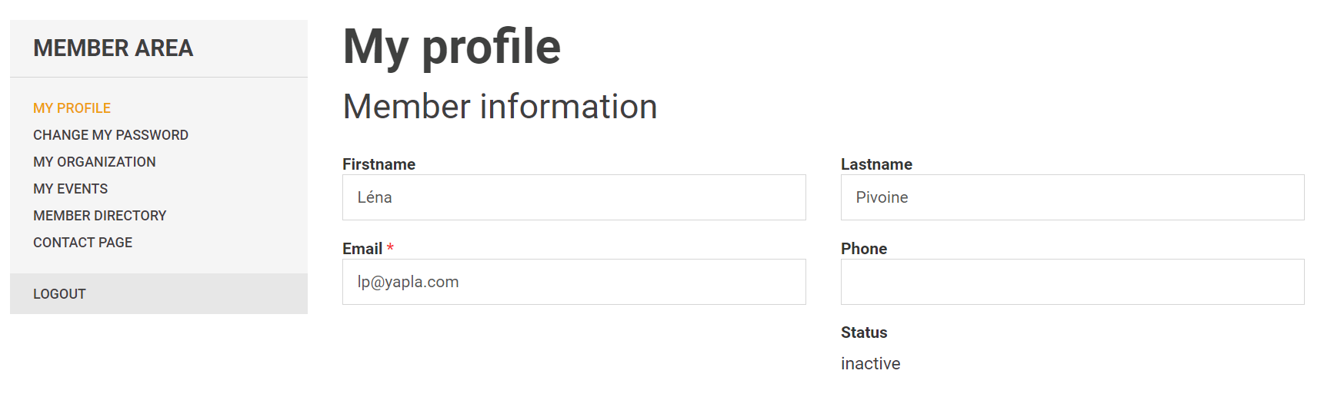Open My Organization in sidebar
The width and height of the screenshot is (1344, 397).
click(94, 162)
